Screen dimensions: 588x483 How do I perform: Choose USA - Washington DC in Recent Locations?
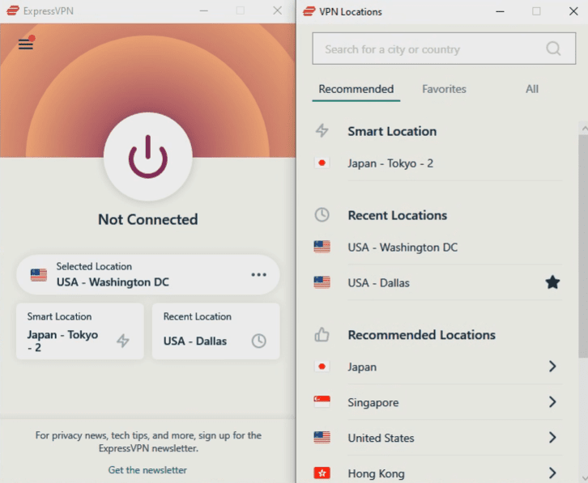[437, 248]
